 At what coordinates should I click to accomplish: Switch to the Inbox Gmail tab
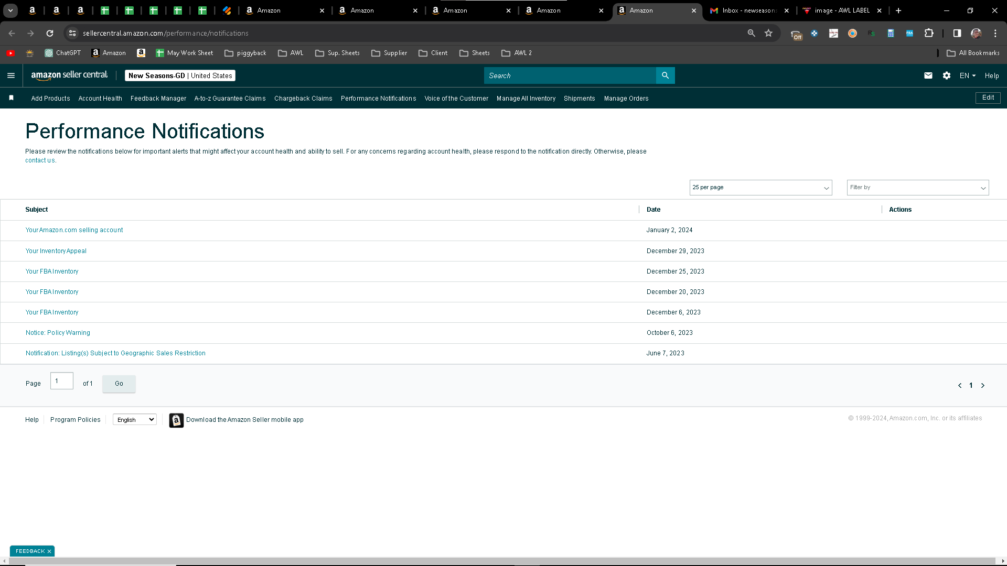[749, 10]
